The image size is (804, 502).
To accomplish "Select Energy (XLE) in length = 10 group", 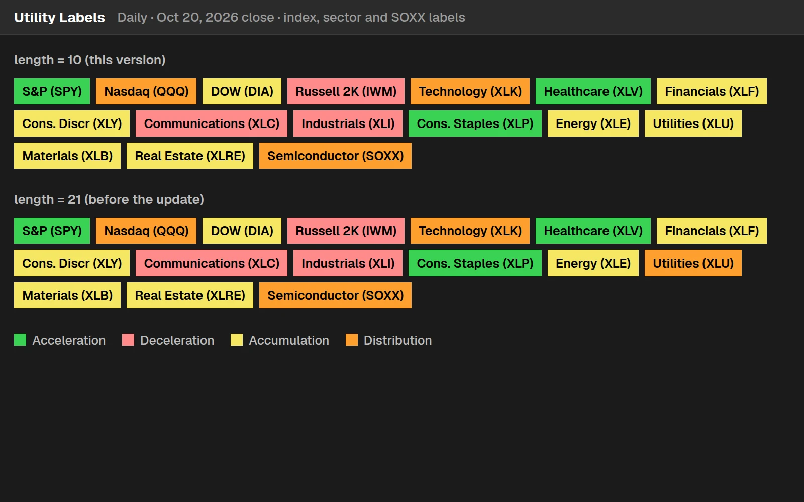I will 593,123.
